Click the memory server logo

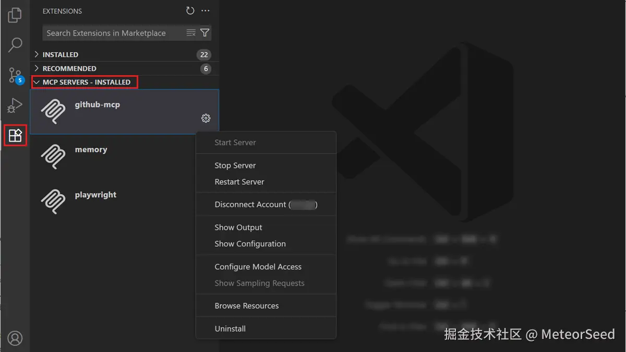click(x=53, y=157)
